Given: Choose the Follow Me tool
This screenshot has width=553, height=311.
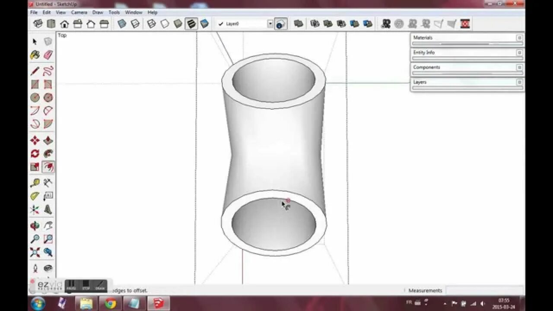Looking at the screenshot, I should [x=48, y=153].
